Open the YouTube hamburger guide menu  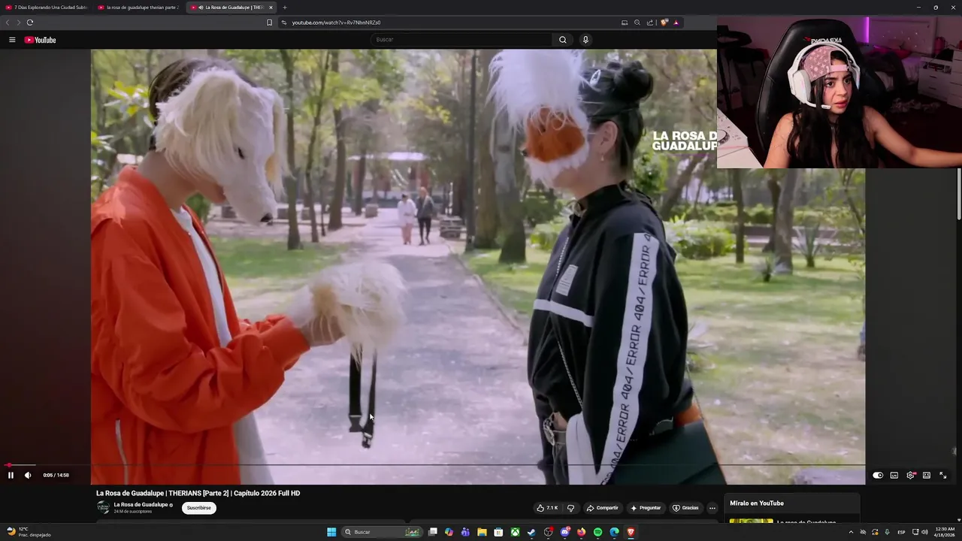pos(12,40)
